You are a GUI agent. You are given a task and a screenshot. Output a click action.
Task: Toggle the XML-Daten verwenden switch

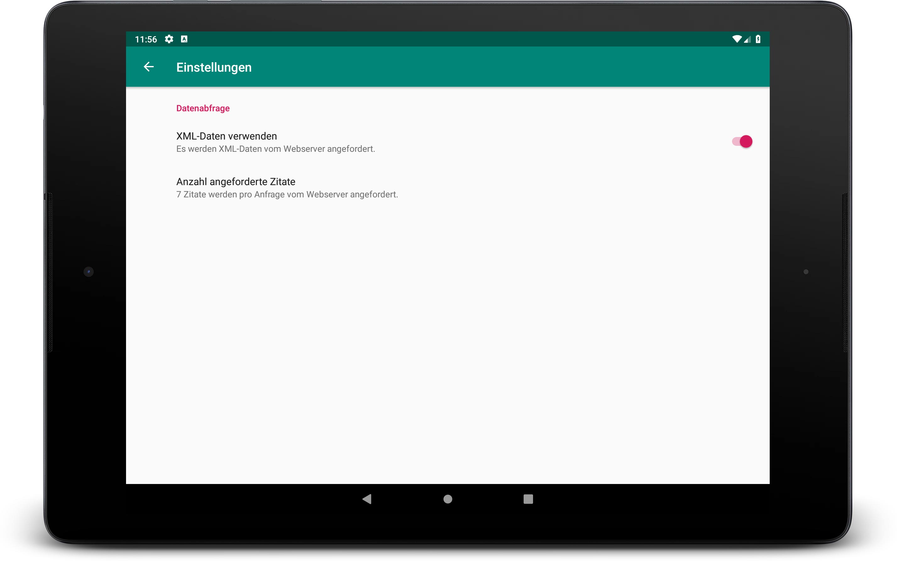(741, 141)
